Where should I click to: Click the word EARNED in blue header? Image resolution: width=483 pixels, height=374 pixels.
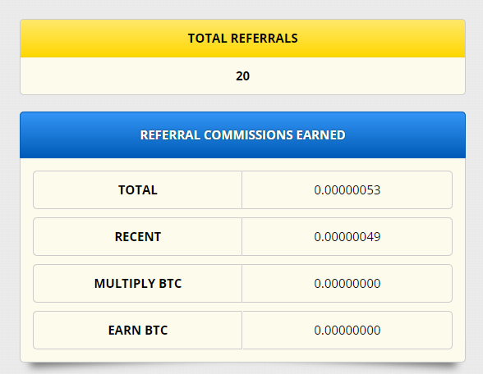click(320, 135)
